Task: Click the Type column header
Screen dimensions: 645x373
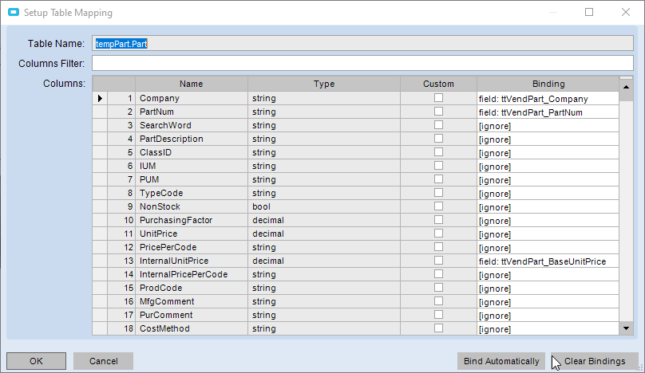Action: (324, 84)
